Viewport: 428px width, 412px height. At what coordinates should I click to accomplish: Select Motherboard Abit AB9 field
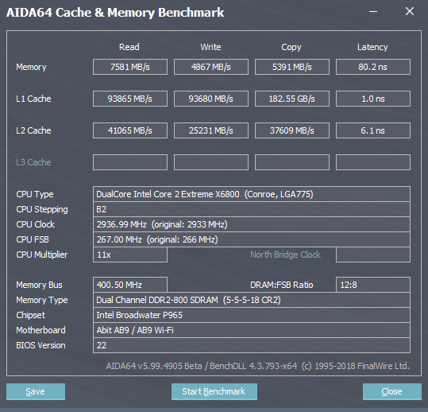click(252, 330)
